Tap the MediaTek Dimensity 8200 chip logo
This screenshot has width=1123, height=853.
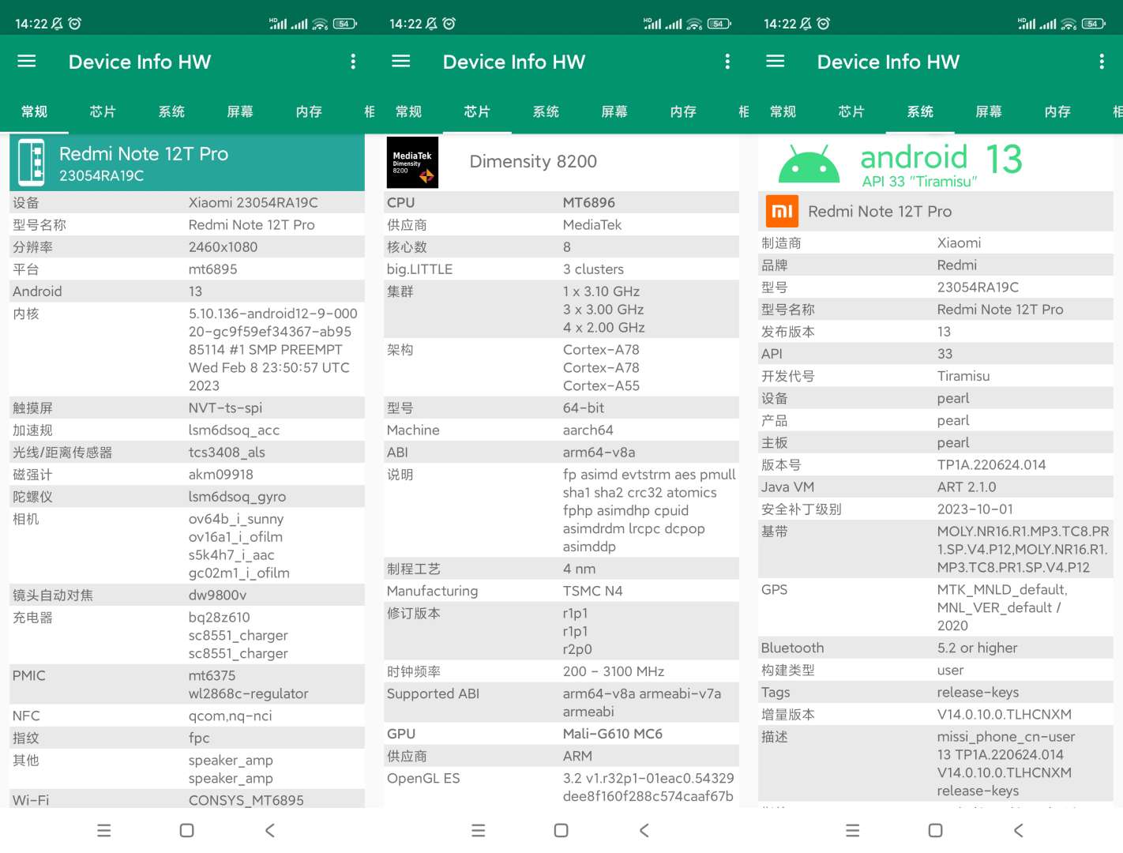(x=412, y=162)
